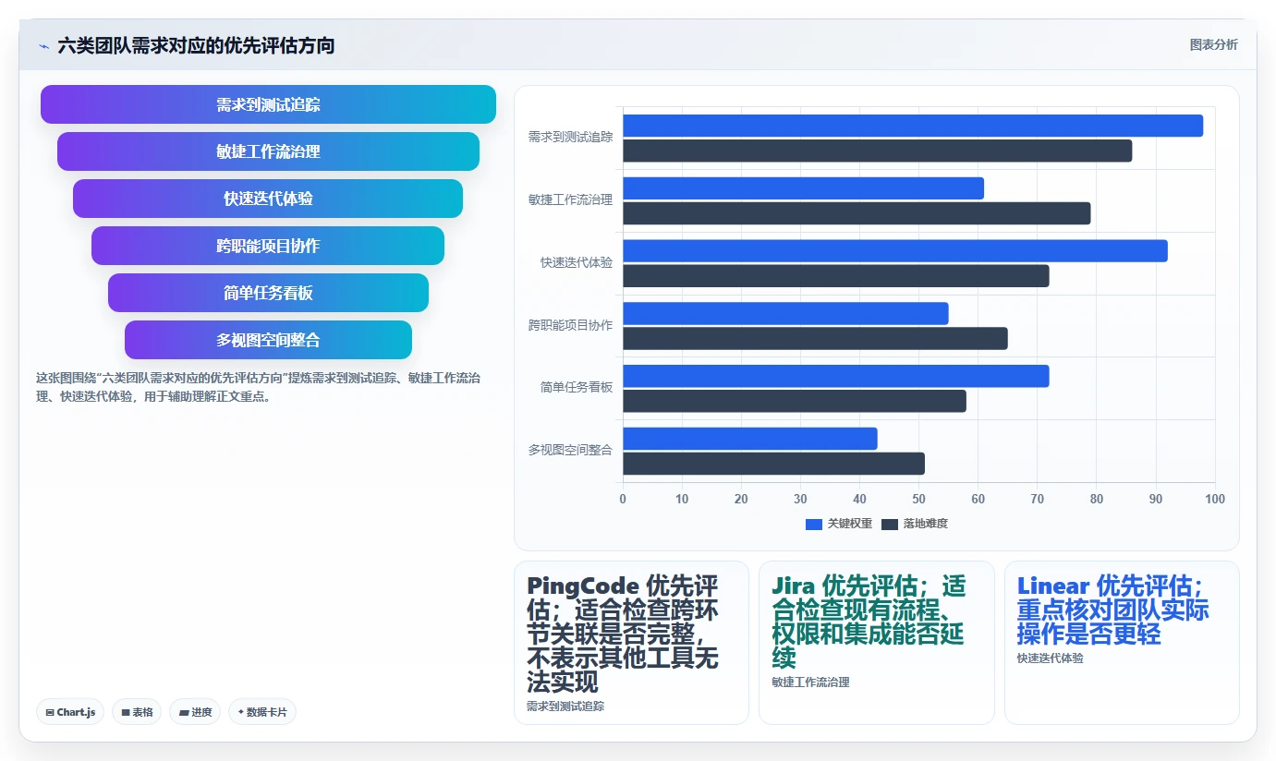
Task: Click the 多视图空间整合 chart axis label
Action: point(570,450)
